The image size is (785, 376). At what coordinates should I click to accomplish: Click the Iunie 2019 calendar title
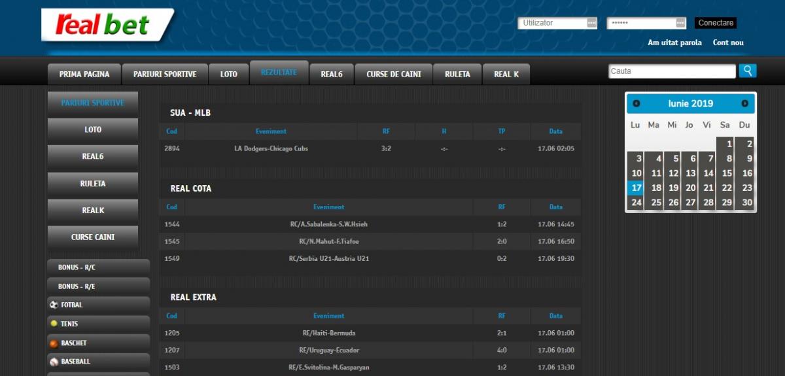[690, 103]
